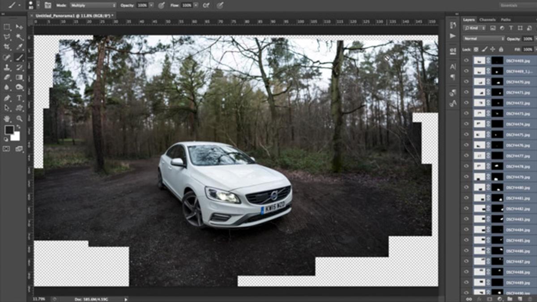Switch to the Channels tab
Viewport: 537px width, 302px height.
click(487, 20)
